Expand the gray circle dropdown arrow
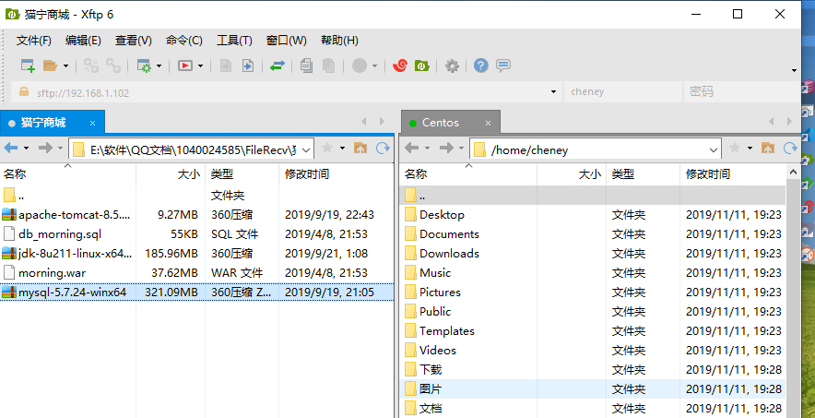The height and width of the screenshot is (418, 815). pyautogui.click(x=374, y=66)
